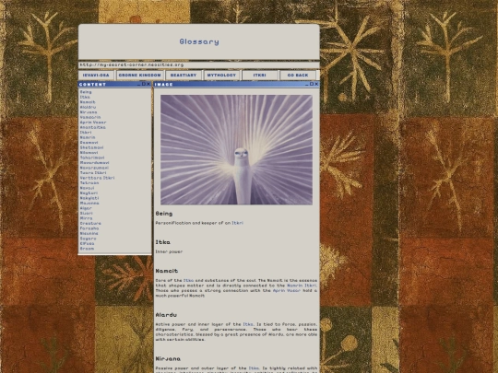Click the 'Inner power' definition text
The image size is (498, 373).
[169, 251]
